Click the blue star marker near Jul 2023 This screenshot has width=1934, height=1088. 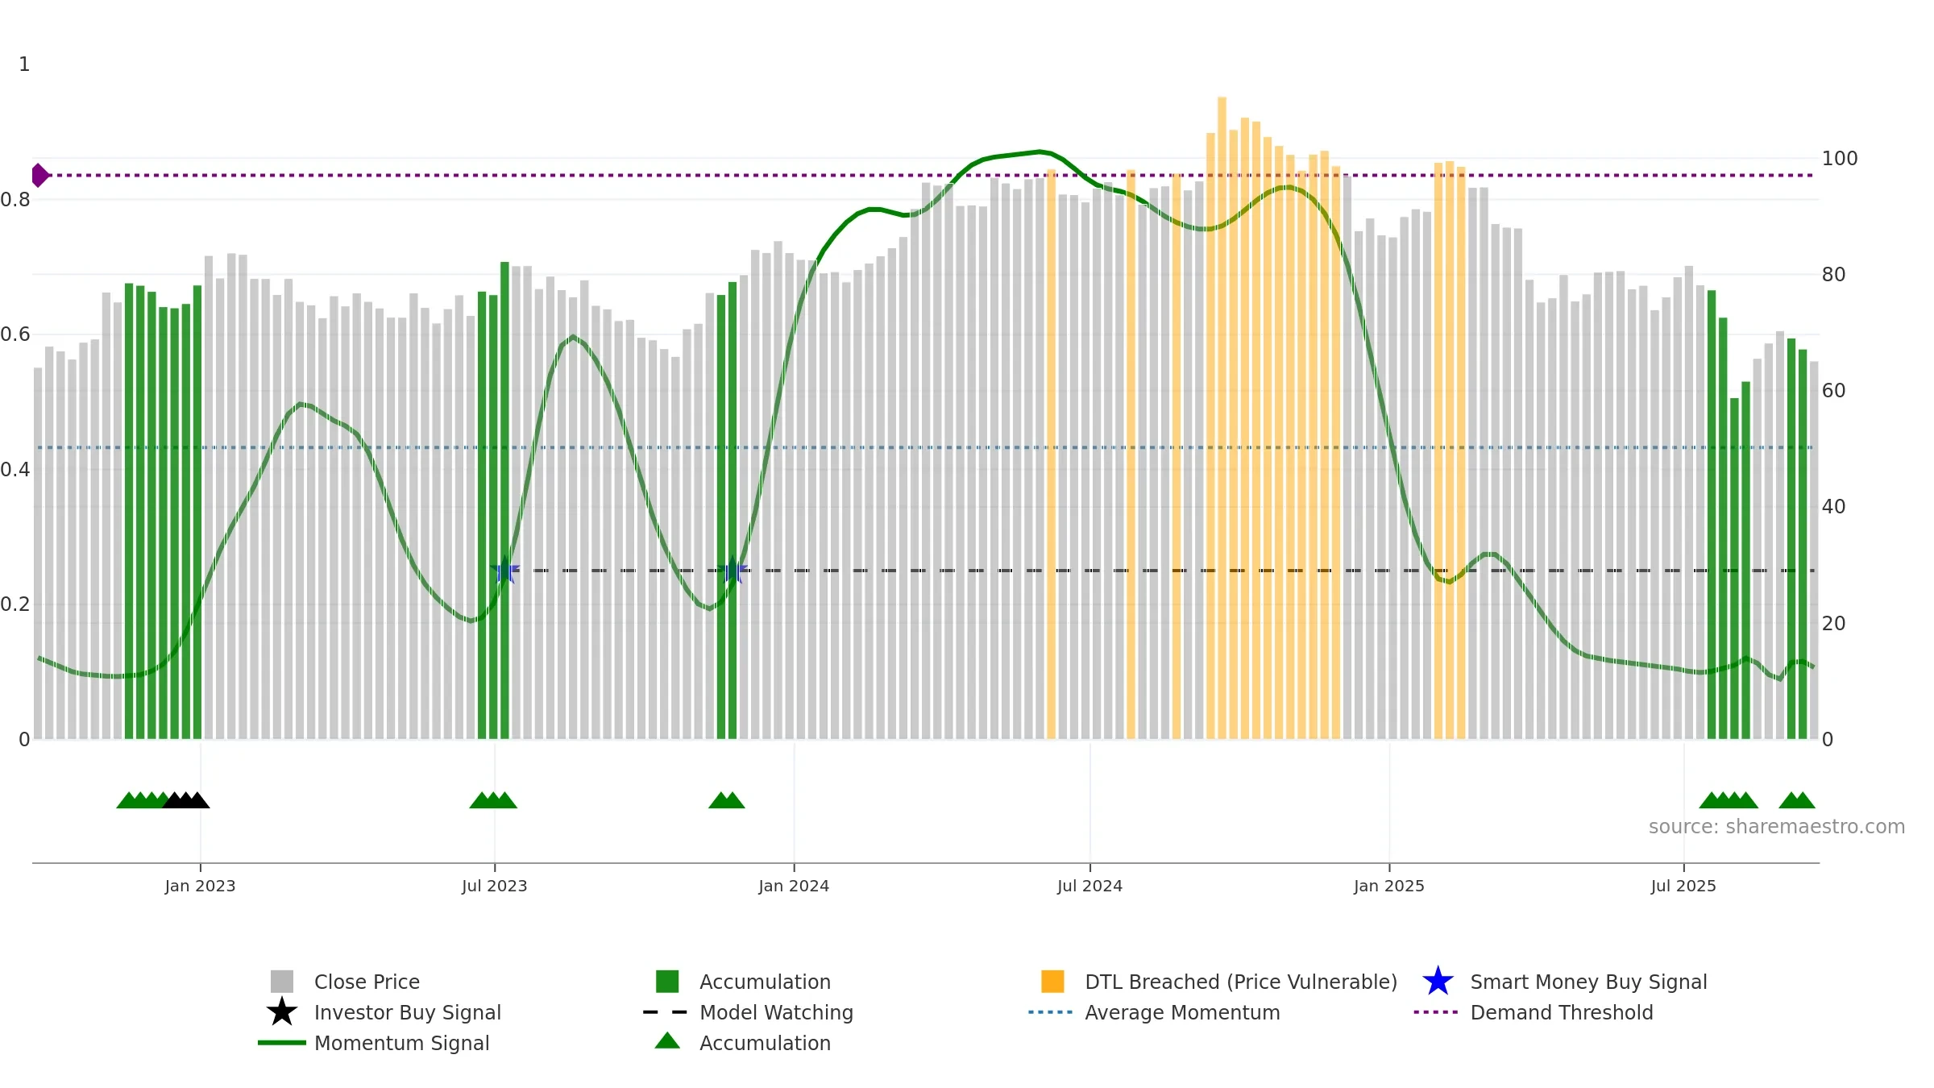pyautogui.click(x=505, y=571)
